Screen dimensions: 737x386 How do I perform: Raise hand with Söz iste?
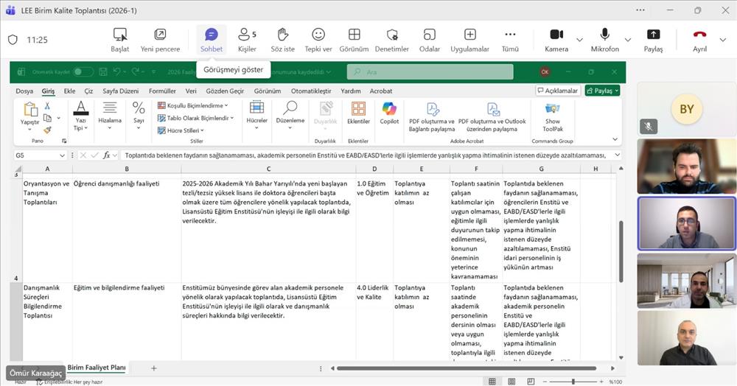[x=282, y=40]
